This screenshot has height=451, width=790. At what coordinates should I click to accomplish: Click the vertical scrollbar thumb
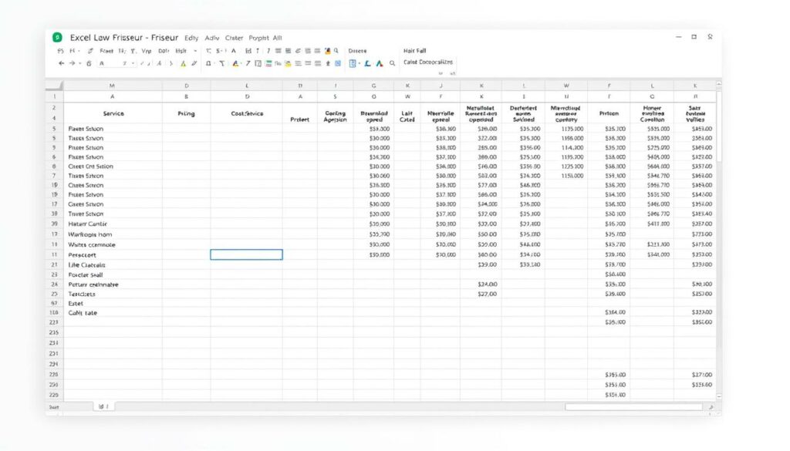[x=718, y=126]
